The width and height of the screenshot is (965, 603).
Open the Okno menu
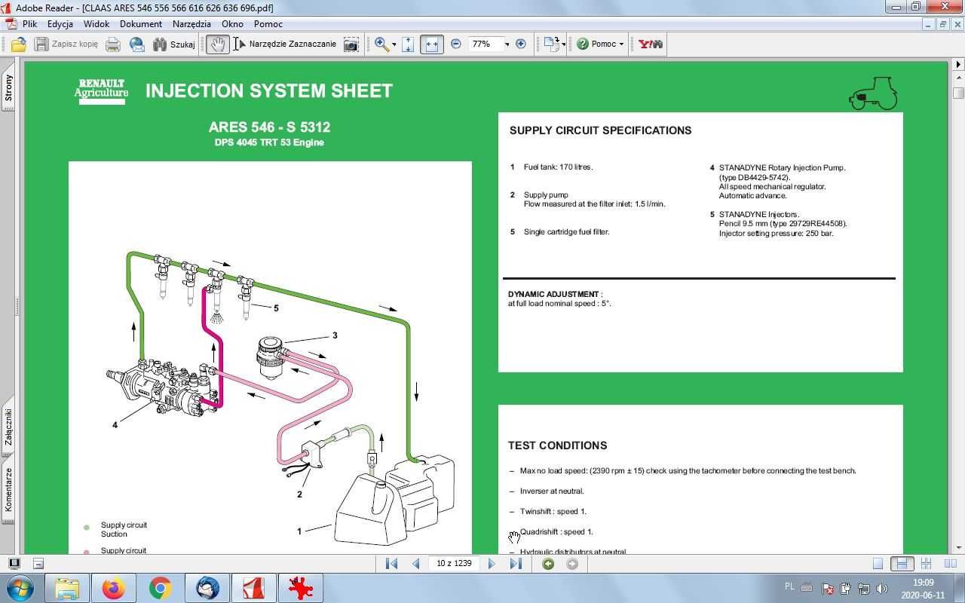(x=232, y=24)
